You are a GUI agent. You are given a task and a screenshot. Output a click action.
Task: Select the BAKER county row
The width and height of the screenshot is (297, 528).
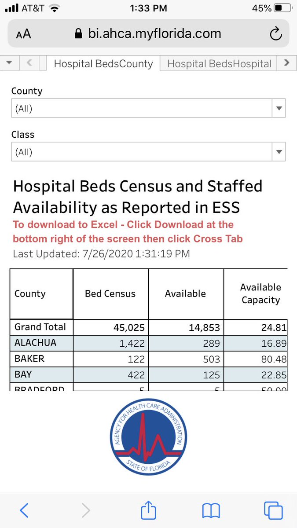[x=148, y=359]
